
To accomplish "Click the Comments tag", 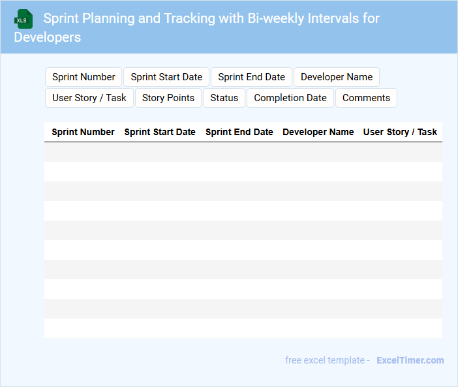I will 366,98.
